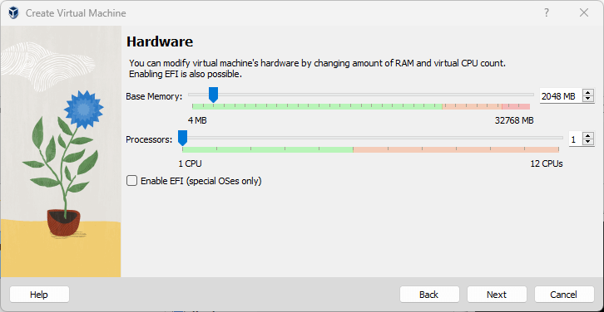Click the 2048 MB memory input field

(x=562, y=96)
